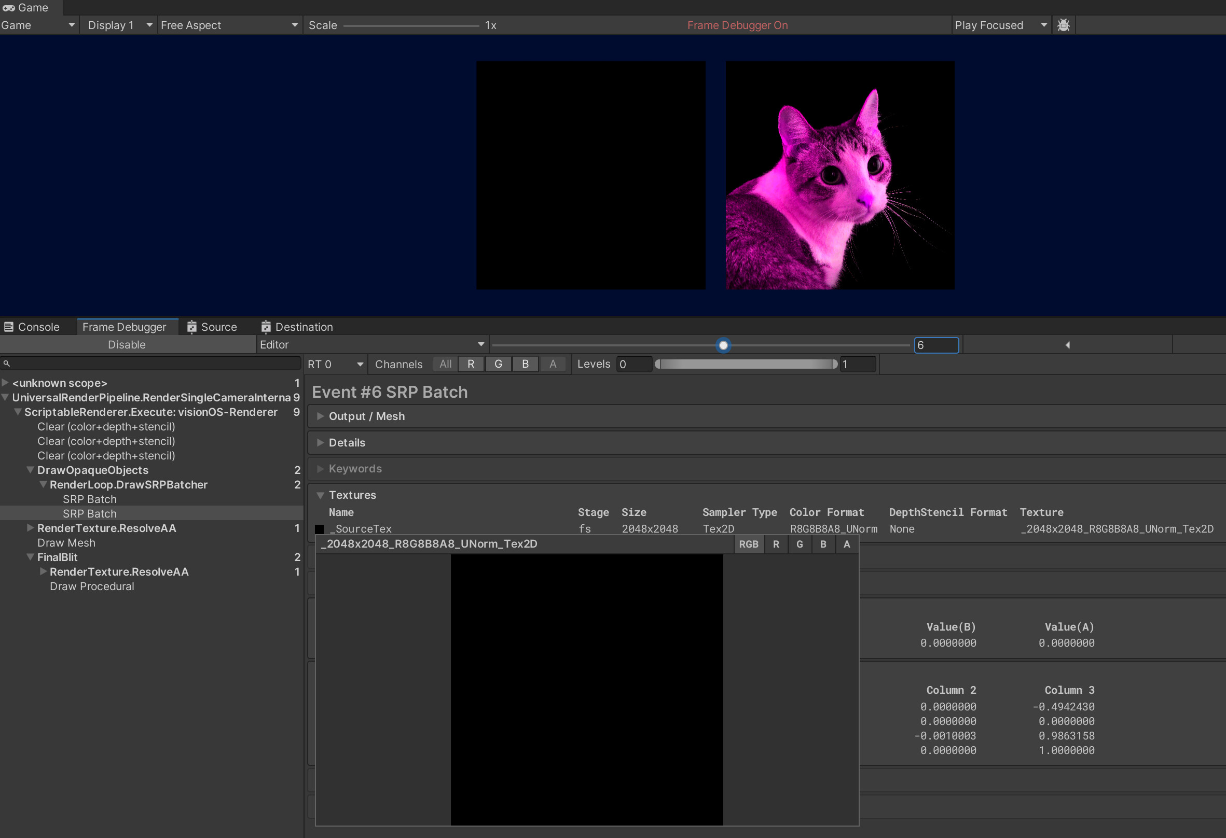This screenshot has width=1226, height=838.
Task: Click the Frame Debugger On label
Action: point(737,25)
